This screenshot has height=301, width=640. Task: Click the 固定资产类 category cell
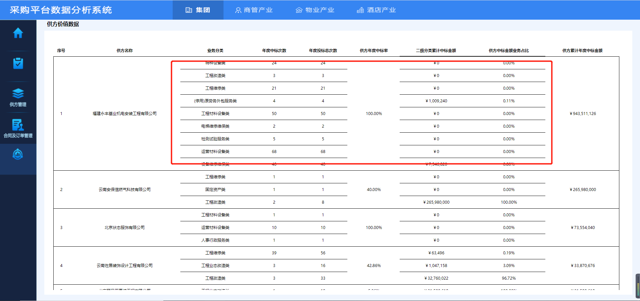[215, 190]
